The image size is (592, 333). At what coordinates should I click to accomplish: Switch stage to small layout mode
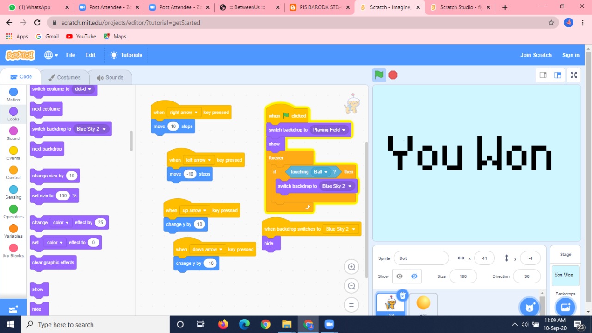pyautogui.click(x=543, y=74)
